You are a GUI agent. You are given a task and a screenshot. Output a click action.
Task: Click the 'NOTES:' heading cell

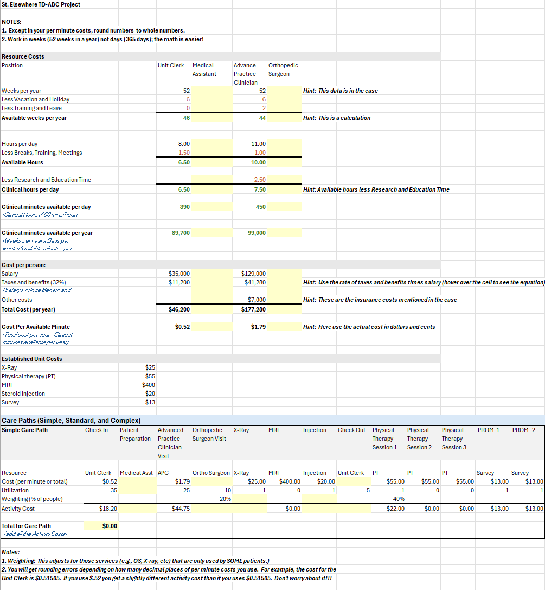[x=11, y=22]
